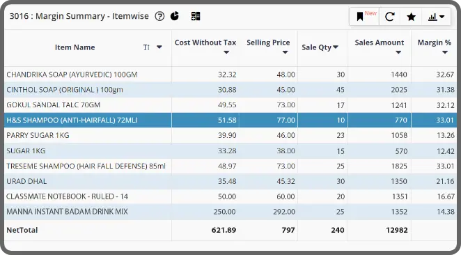Click the Item Name column header
The height and width of the screenshot is (255, 461).
pyautogui.click(x=75, y=47)
